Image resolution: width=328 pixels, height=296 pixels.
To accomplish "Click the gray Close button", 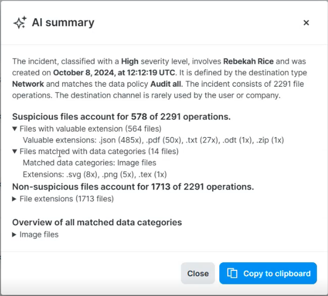I will pyautogui.click(x=198, y=273).
